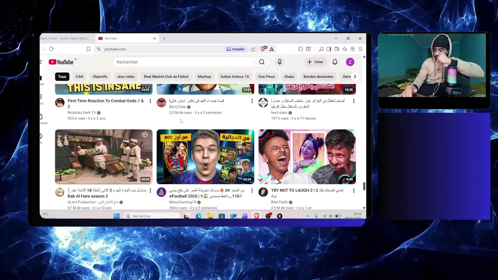The height and width of the screenshot is (280, 498).
Task: Click the youtube.com address bar
Action: pyautogui.click(x=160, y=49)
